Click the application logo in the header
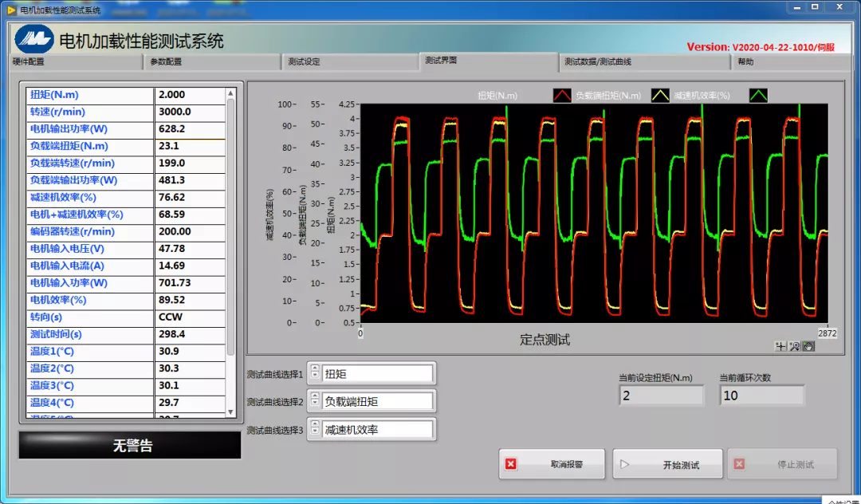The height and width of the screenshot is (504, 861). coord(33,38)
